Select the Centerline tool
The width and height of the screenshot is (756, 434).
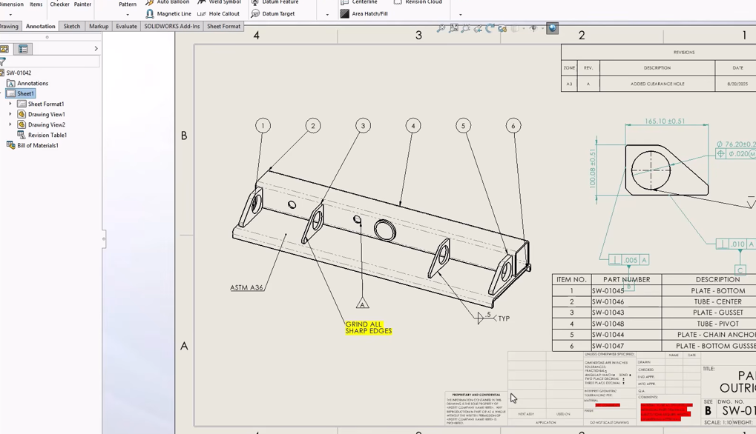(x=359, y=2)
